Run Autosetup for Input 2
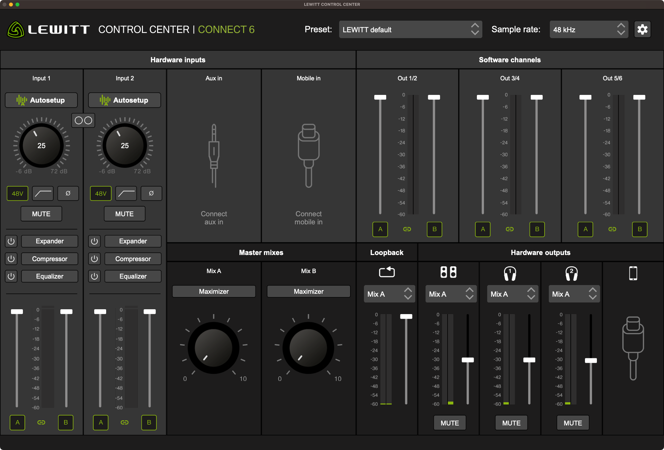This screenshot has width=664, height=450. point(125,100)
